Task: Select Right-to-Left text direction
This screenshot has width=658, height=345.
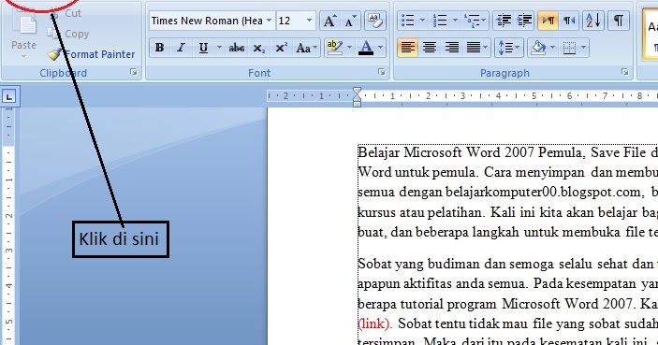Action: coord(569,21)
